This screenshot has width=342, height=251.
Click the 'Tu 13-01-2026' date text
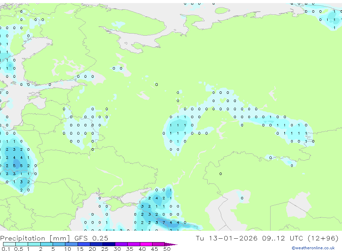pos(226,238)
